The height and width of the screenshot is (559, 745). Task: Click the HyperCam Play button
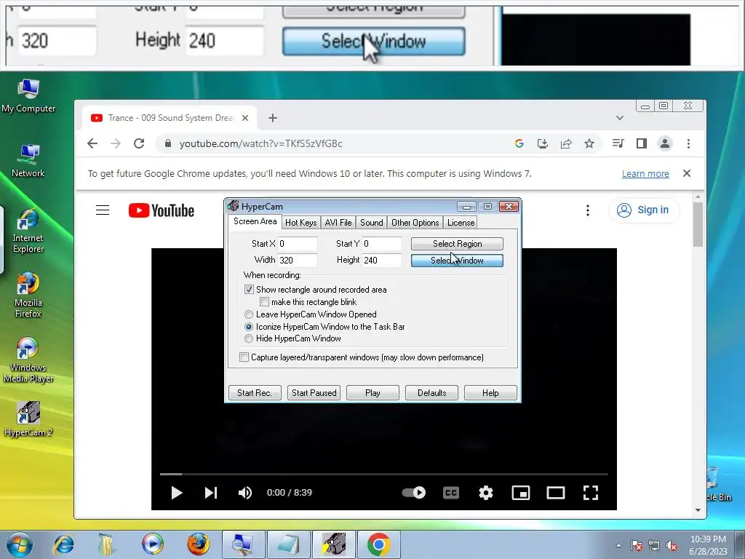pyautogui.click(x=373, y=392)
